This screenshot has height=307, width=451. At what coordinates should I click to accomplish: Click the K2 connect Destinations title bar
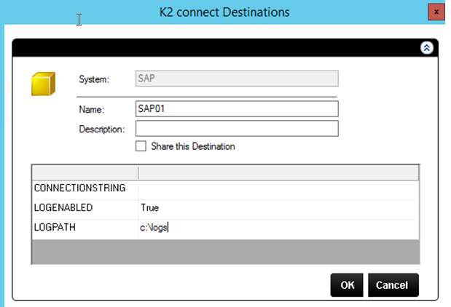click(224, 12)
